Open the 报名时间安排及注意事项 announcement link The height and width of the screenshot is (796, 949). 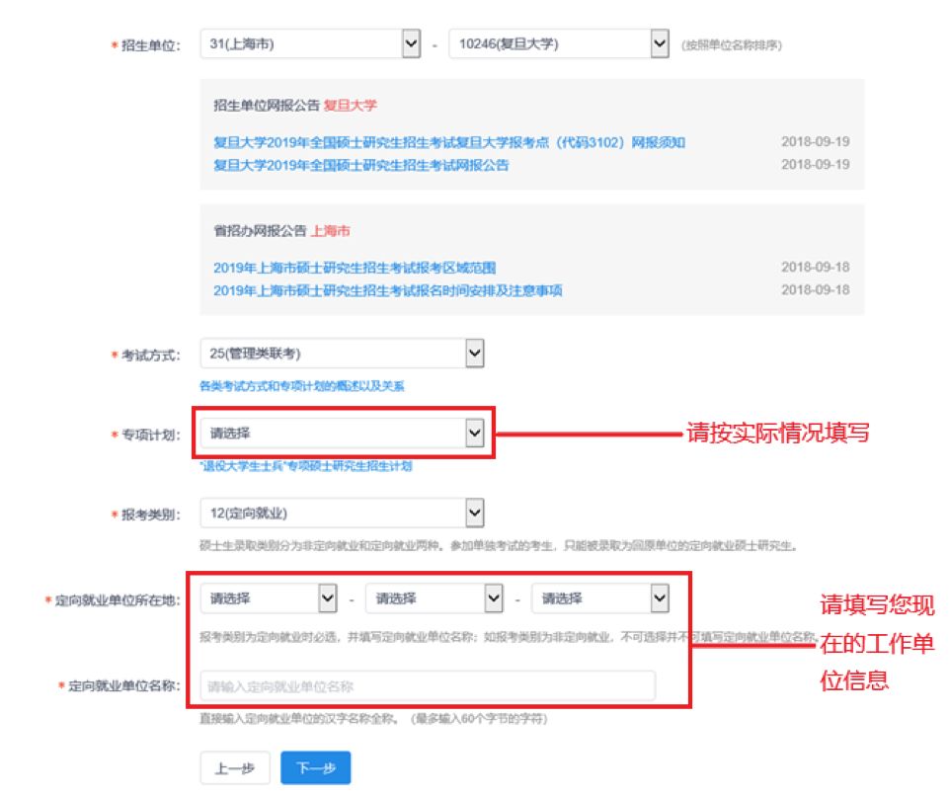[388, 290]
